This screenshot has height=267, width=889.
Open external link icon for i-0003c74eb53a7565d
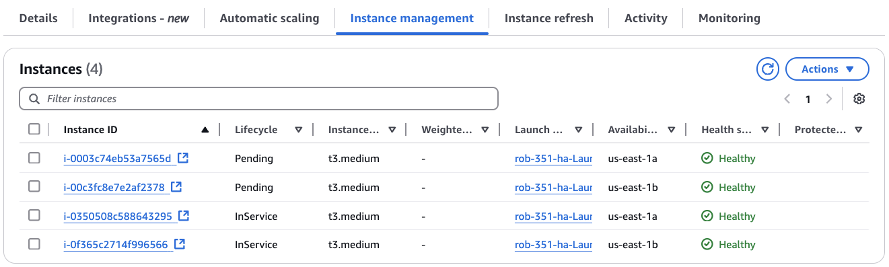pyautogui.click(x=183, y=159)
